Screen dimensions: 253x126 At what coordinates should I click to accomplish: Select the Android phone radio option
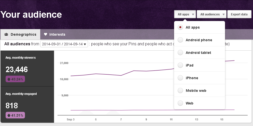pos(180,40)
